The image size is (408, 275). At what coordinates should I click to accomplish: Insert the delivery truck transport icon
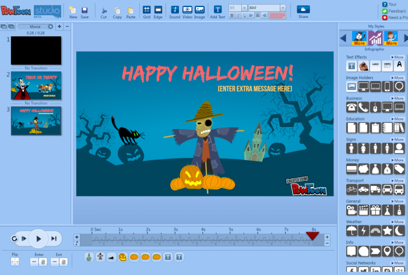tap(375, 190)
